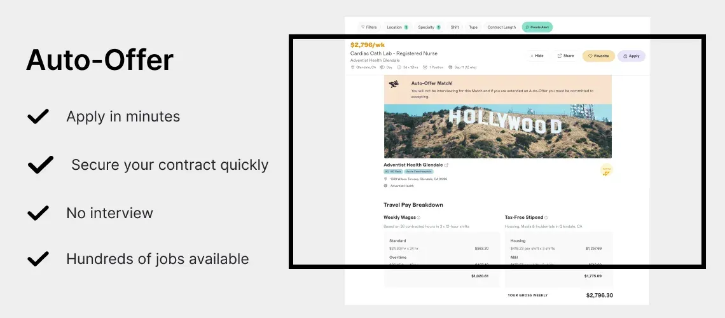Image resolution: width=725 pixels, height=318 pixels.
Task: Open the Type filter dropdown
Action: pos(473,27)
